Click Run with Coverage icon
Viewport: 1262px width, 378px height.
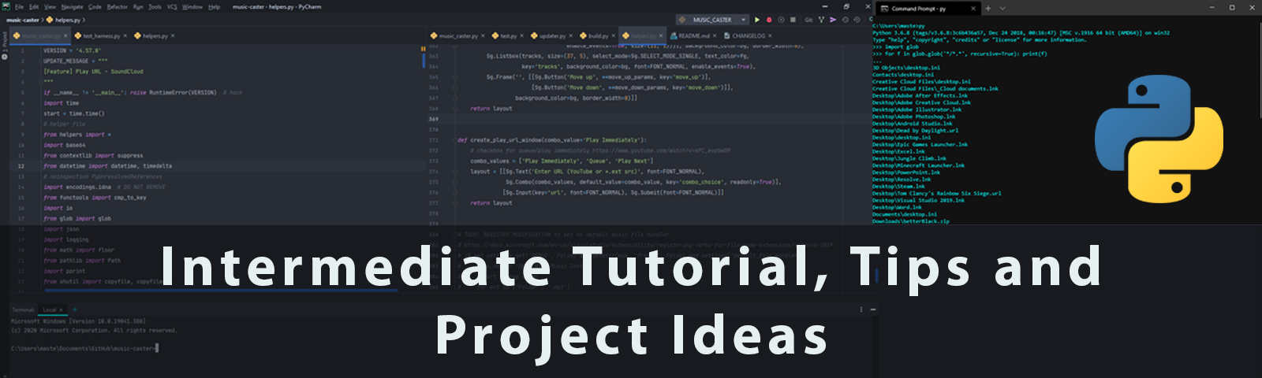(x=781, y=20)
